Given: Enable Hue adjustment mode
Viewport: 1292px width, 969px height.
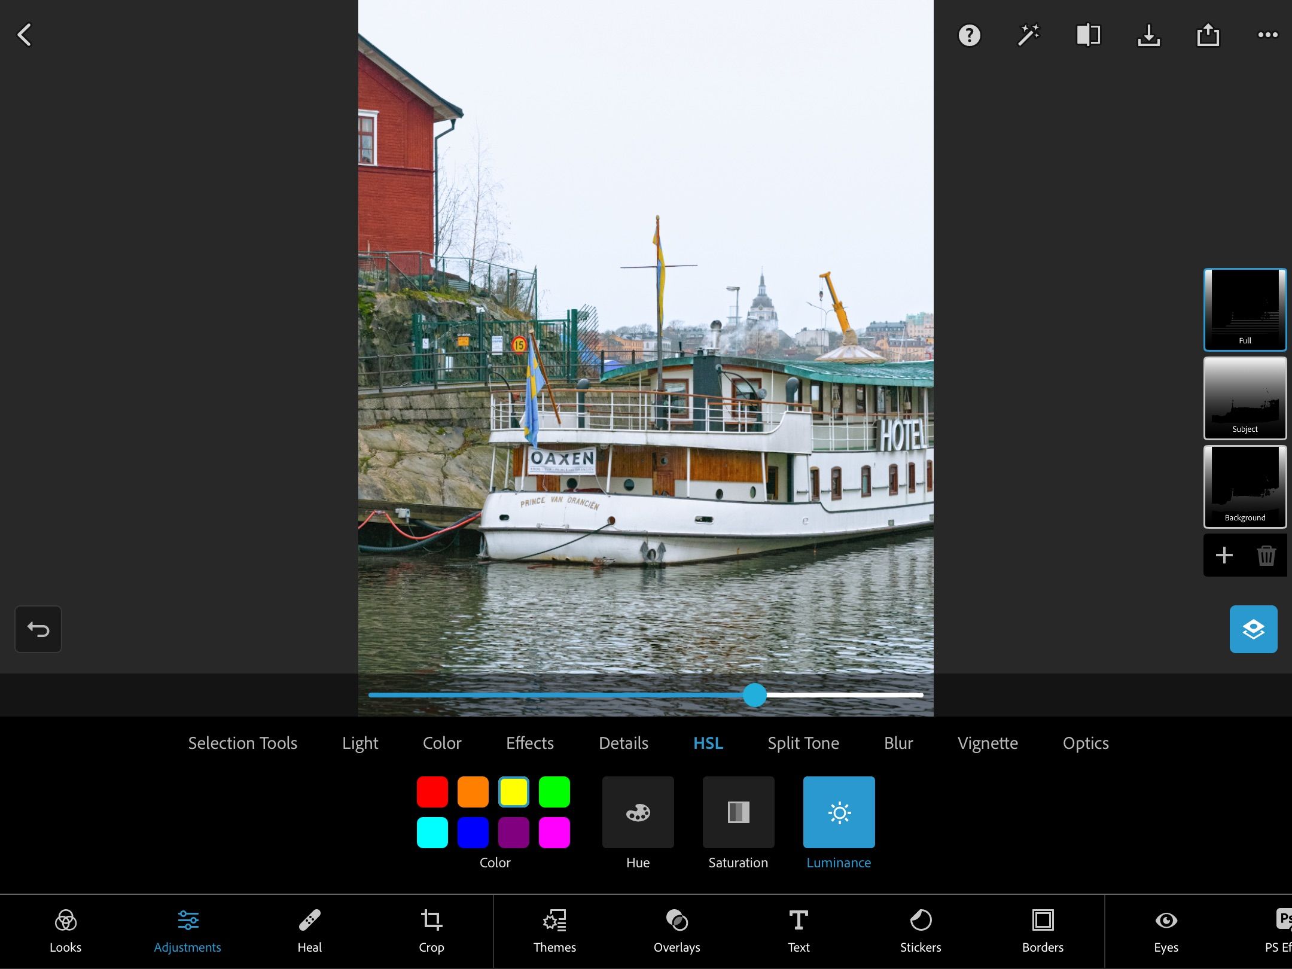Looking at the screenshot, I should (638, 812).
